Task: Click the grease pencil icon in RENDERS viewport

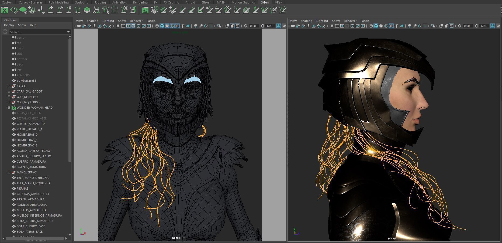Action: pyautogui.click(x=110, y=26)
